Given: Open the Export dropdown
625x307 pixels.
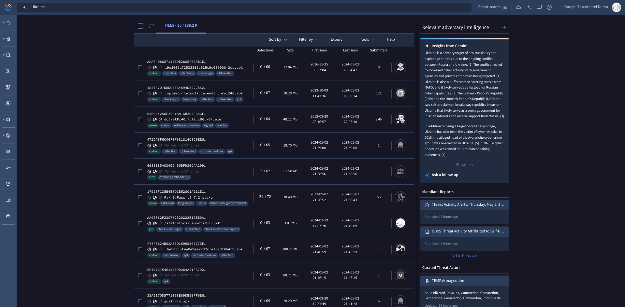Looking at the screenshot, I should [339, 39].
